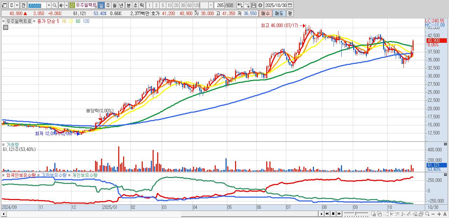The image size is (449, 218).
Task: Click the 매수 buy button
Action: (266, 13)
